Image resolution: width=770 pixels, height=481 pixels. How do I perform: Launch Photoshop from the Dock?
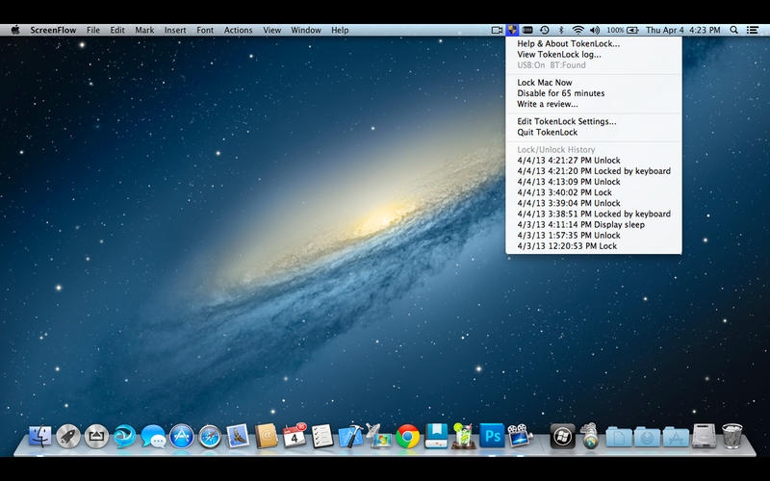click(492, 437)
